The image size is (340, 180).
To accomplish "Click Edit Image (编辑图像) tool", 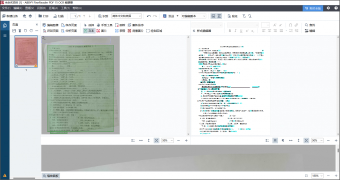I will 50,25.
